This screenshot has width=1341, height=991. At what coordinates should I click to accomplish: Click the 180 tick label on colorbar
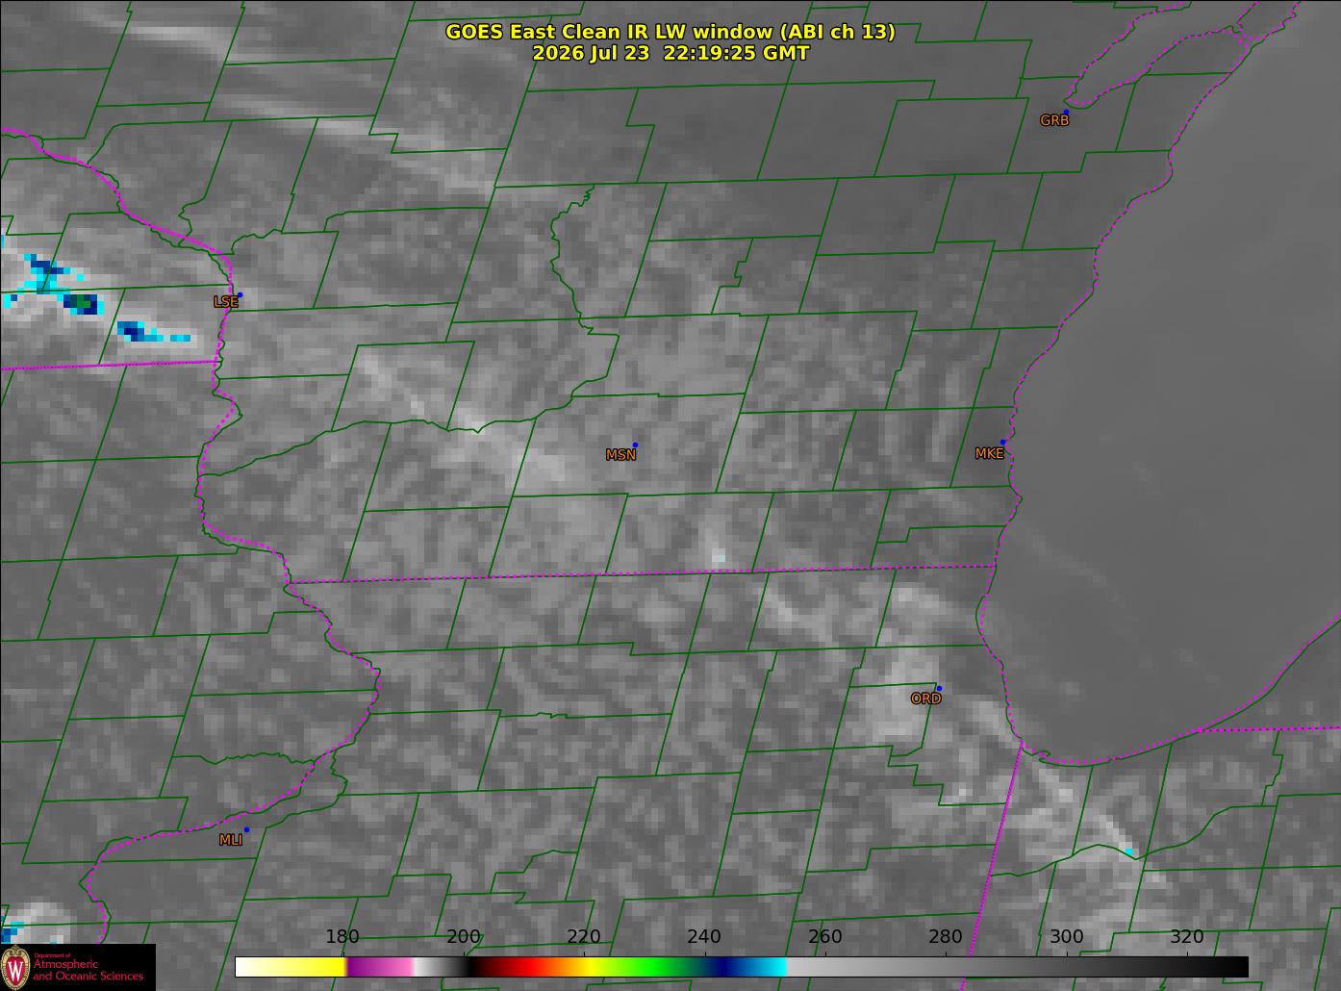(x=342, y=937)
